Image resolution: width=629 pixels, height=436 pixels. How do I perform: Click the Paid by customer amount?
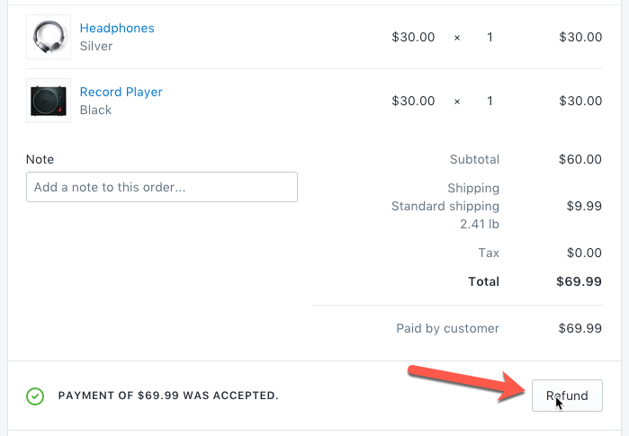click(580, 328)
